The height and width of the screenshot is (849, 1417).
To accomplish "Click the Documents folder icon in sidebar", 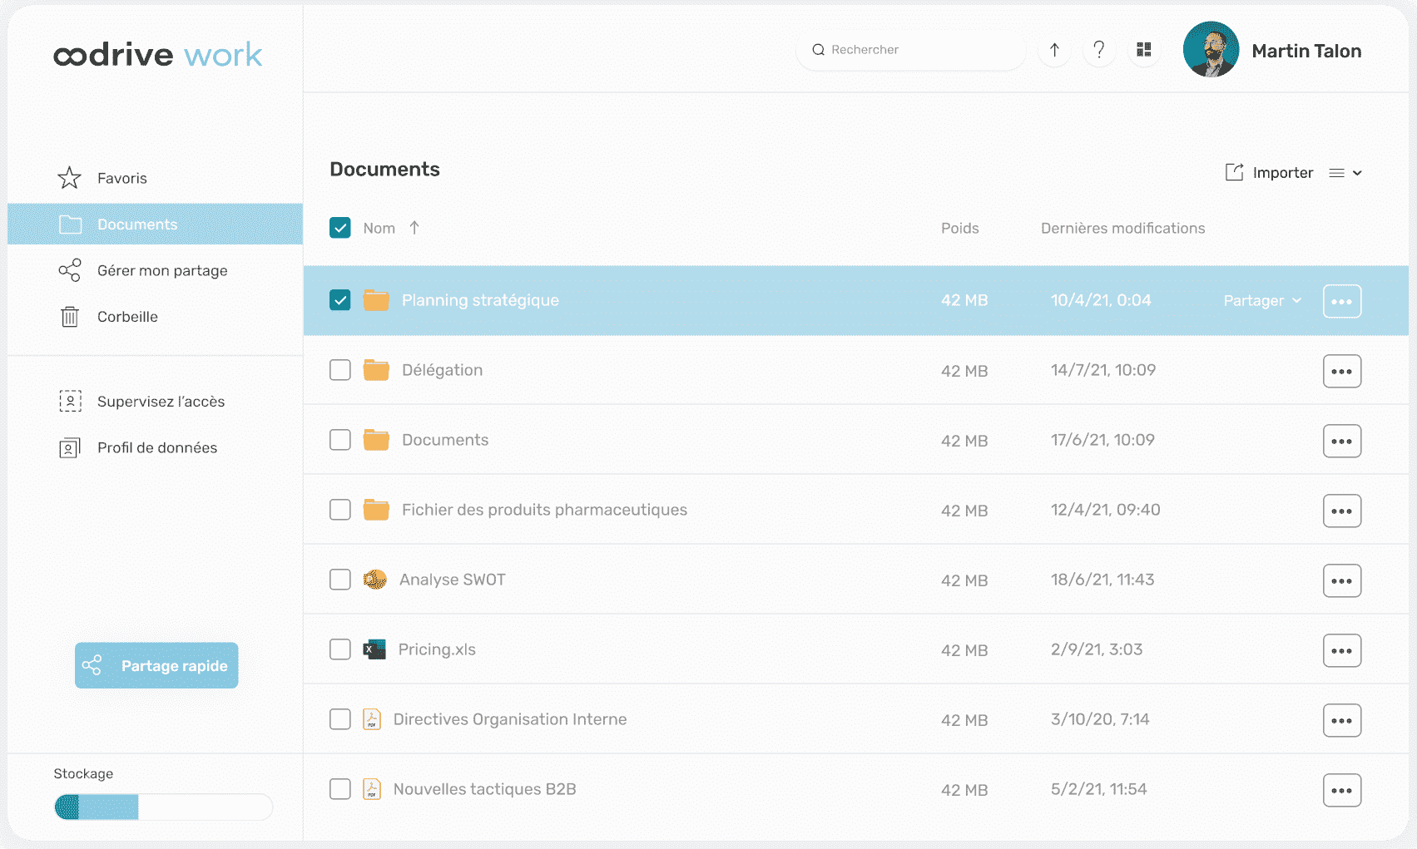I will (x=71, y=225).
